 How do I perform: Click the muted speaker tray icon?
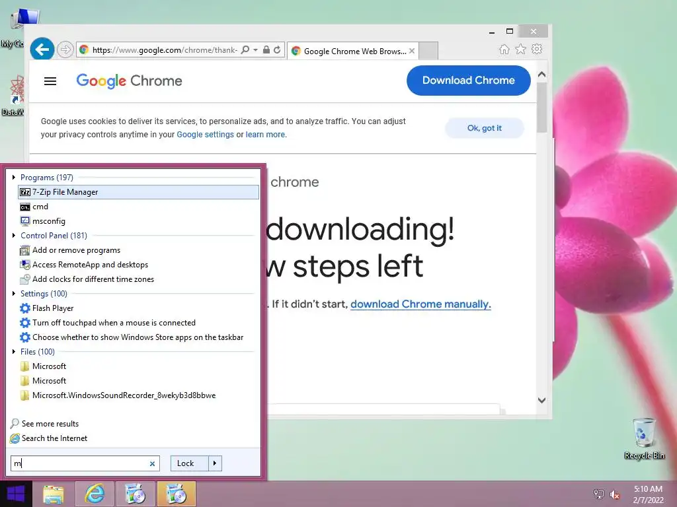click(x=615, y=494)
